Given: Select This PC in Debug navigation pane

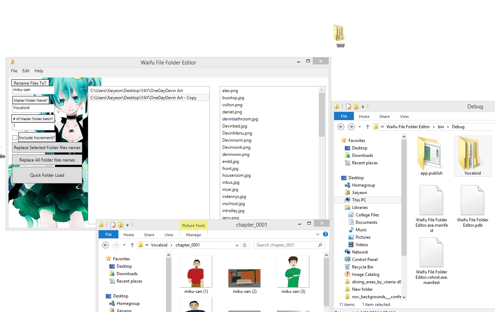Looking at the screenshot, I should (x=359, y=200).
